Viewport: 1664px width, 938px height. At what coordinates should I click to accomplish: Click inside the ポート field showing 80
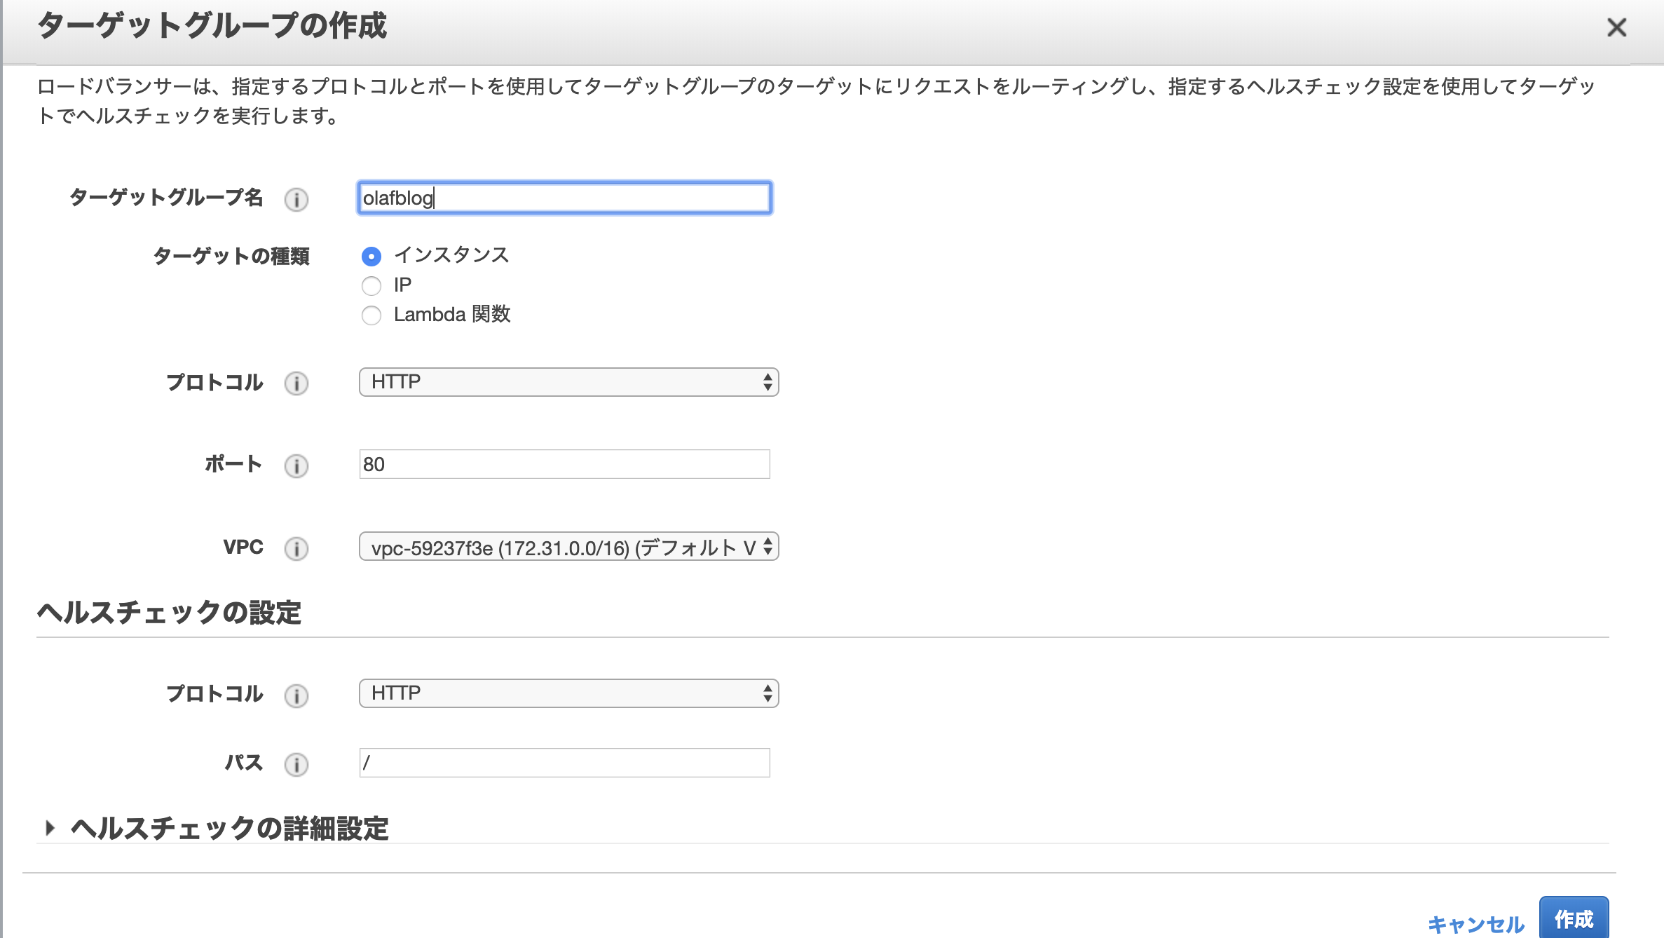[563, 464]
